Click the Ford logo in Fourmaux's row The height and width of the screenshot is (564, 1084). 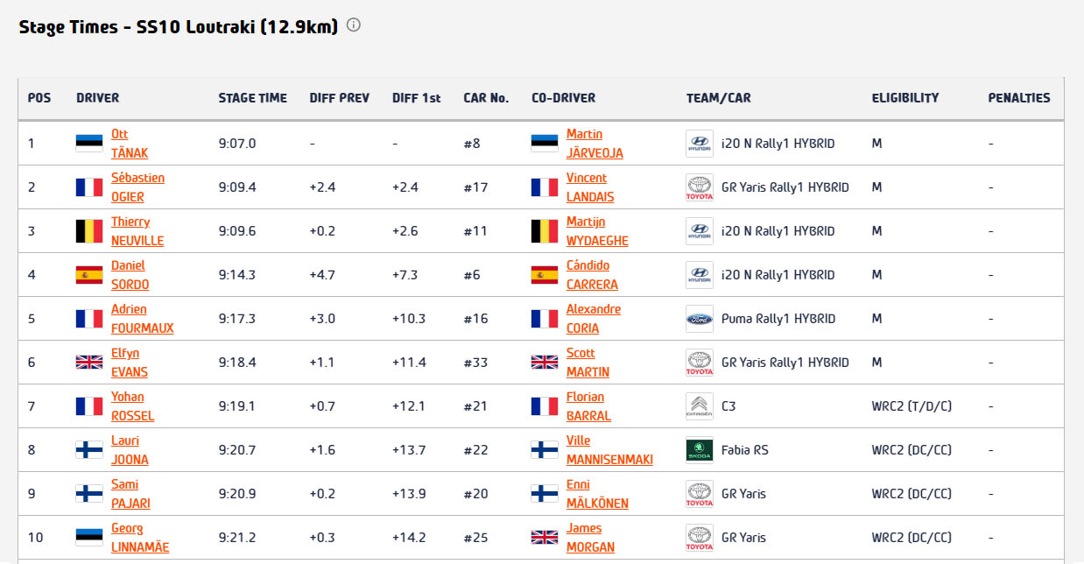699,319
